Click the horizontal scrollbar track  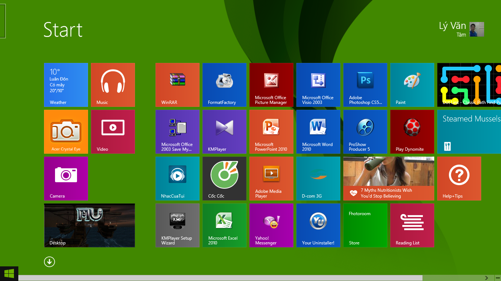(220, 278)
